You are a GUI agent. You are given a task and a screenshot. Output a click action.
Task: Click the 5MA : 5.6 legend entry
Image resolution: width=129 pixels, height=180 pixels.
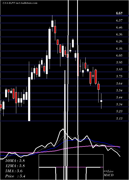click(14, 171)
